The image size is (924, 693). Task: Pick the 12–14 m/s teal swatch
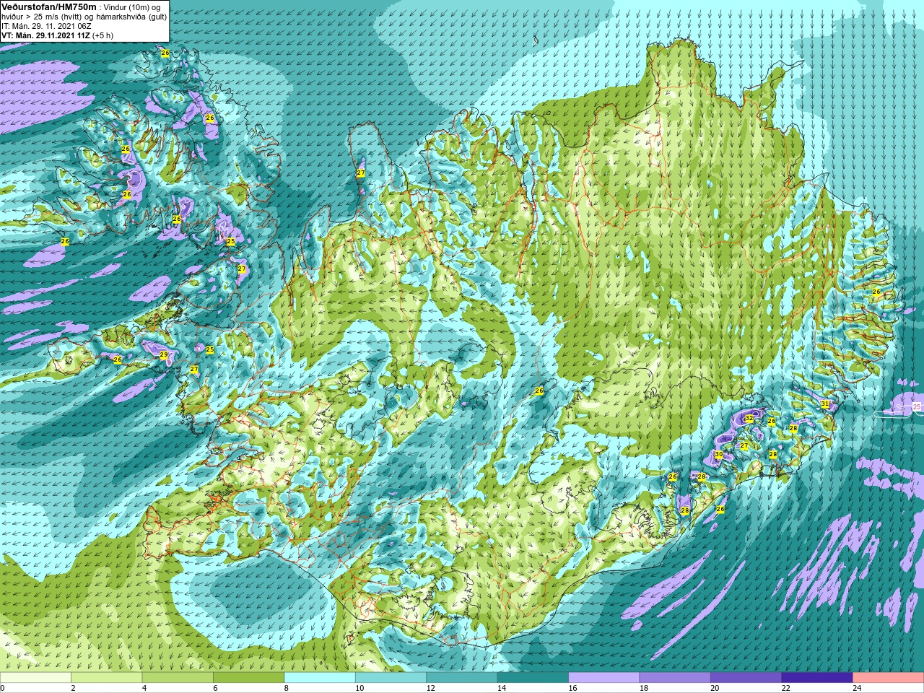[x=462, y=678]
